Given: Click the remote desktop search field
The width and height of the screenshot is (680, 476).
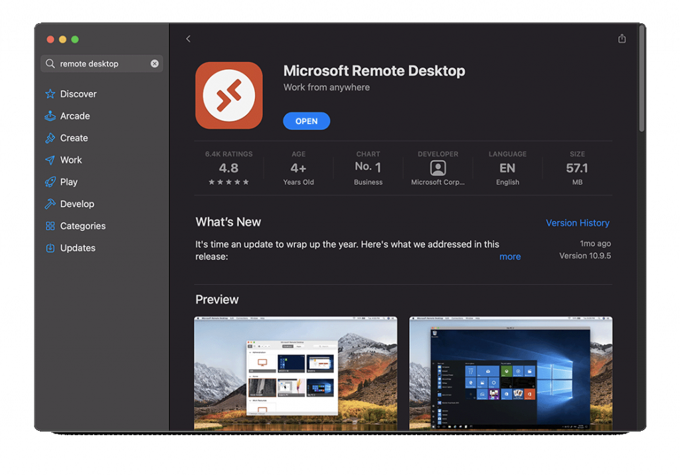Looking at the screenshot, I should [x=102, y=64].
